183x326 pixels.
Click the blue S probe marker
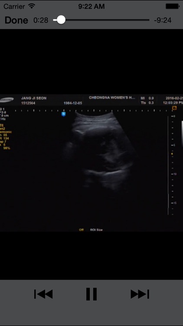pyautogui.click(x=63, y=114)
